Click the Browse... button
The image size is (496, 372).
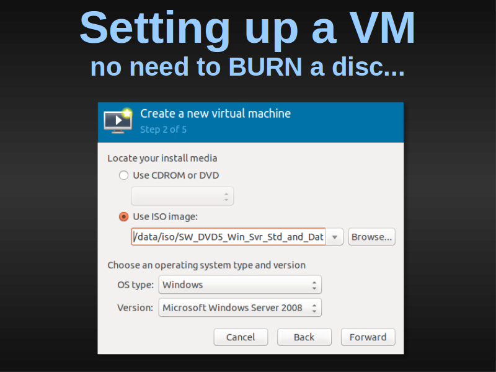point(371,237)
